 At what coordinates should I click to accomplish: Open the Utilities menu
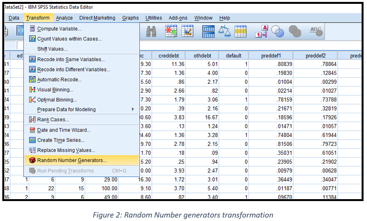(x=154, y=18)
